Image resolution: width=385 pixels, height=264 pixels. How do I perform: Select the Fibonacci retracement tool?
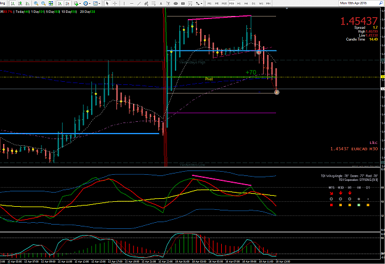(154, 4)
